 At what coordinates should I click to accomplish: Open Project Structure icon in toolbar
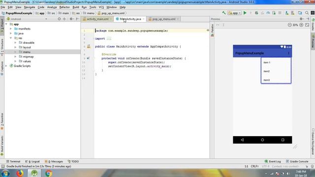300,13
